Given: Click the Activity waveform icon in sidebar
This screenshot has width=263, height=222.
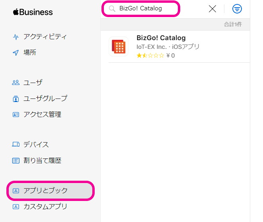Looking at the screenshot, I should click(x=16, y=37).
